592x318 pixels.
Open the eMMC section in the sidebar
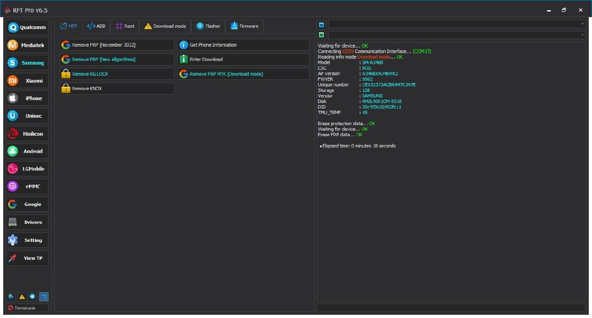point(27,186)
